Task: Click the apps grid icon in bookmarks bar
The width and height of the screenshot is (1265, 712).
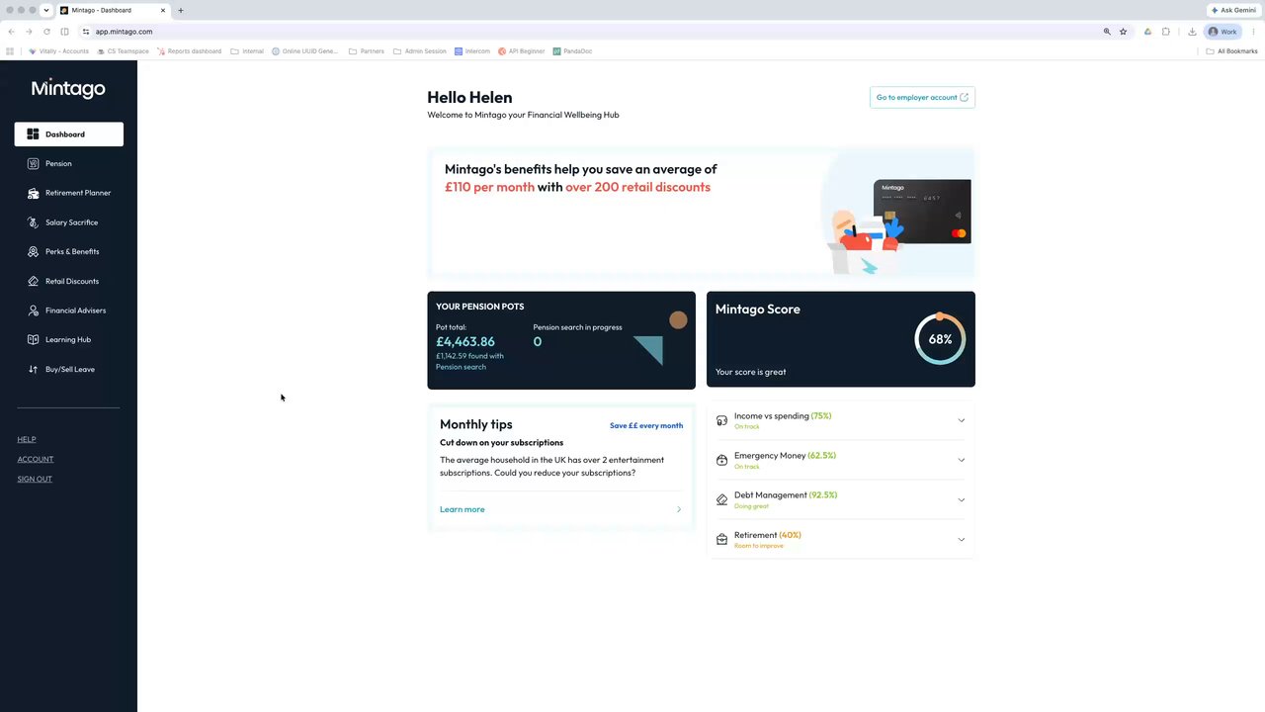Action: [x=10, y=51]
